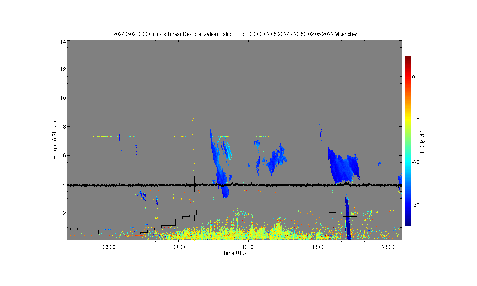
Task: Click the colorbar tick label 0
Action: (413, 77)
